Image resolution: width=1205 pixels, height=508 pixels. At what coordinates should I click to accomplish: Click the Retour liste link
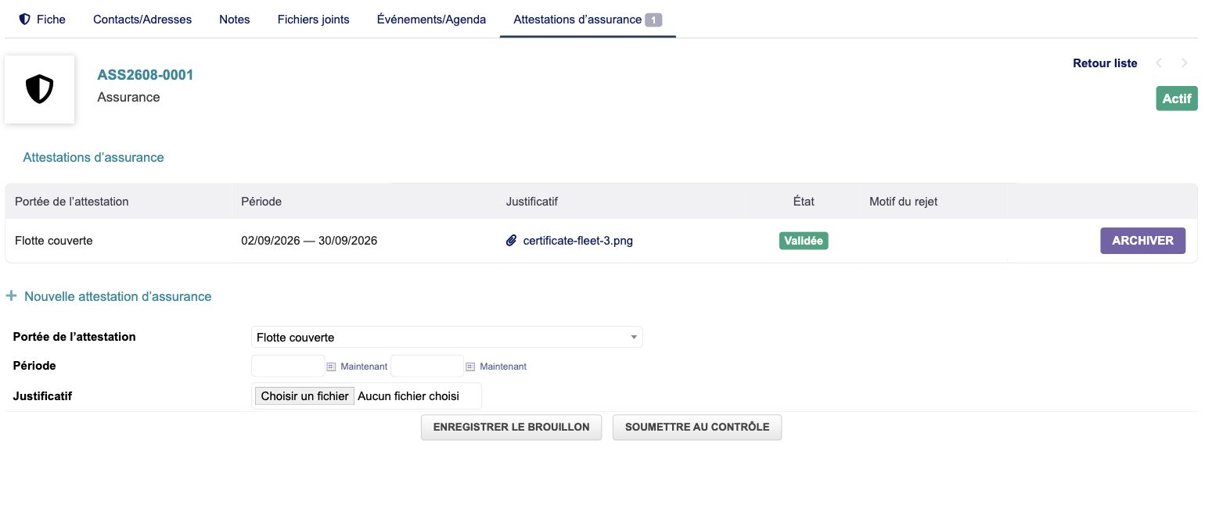[1105, 63]
